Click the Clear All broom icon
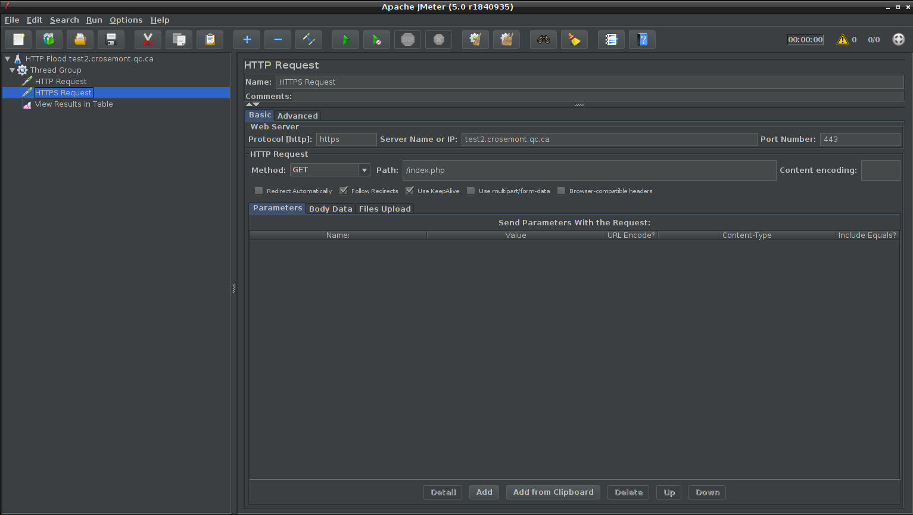This screenshot has height=515, width=913. click(x=506, y=40)
